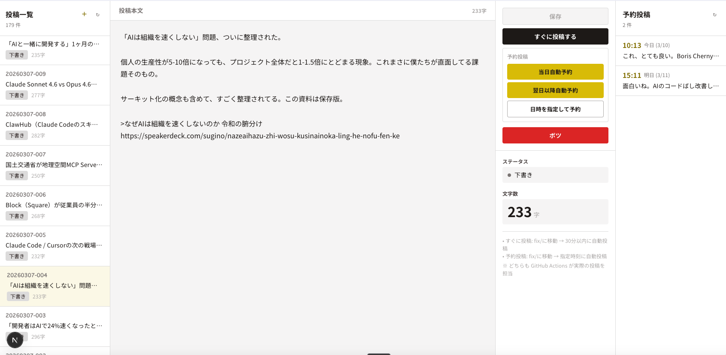The width and height of the screenshot is (726, 355).
Task: Choose 翌日以降自動予約 scheduling option
Action: tap(555, 90)
